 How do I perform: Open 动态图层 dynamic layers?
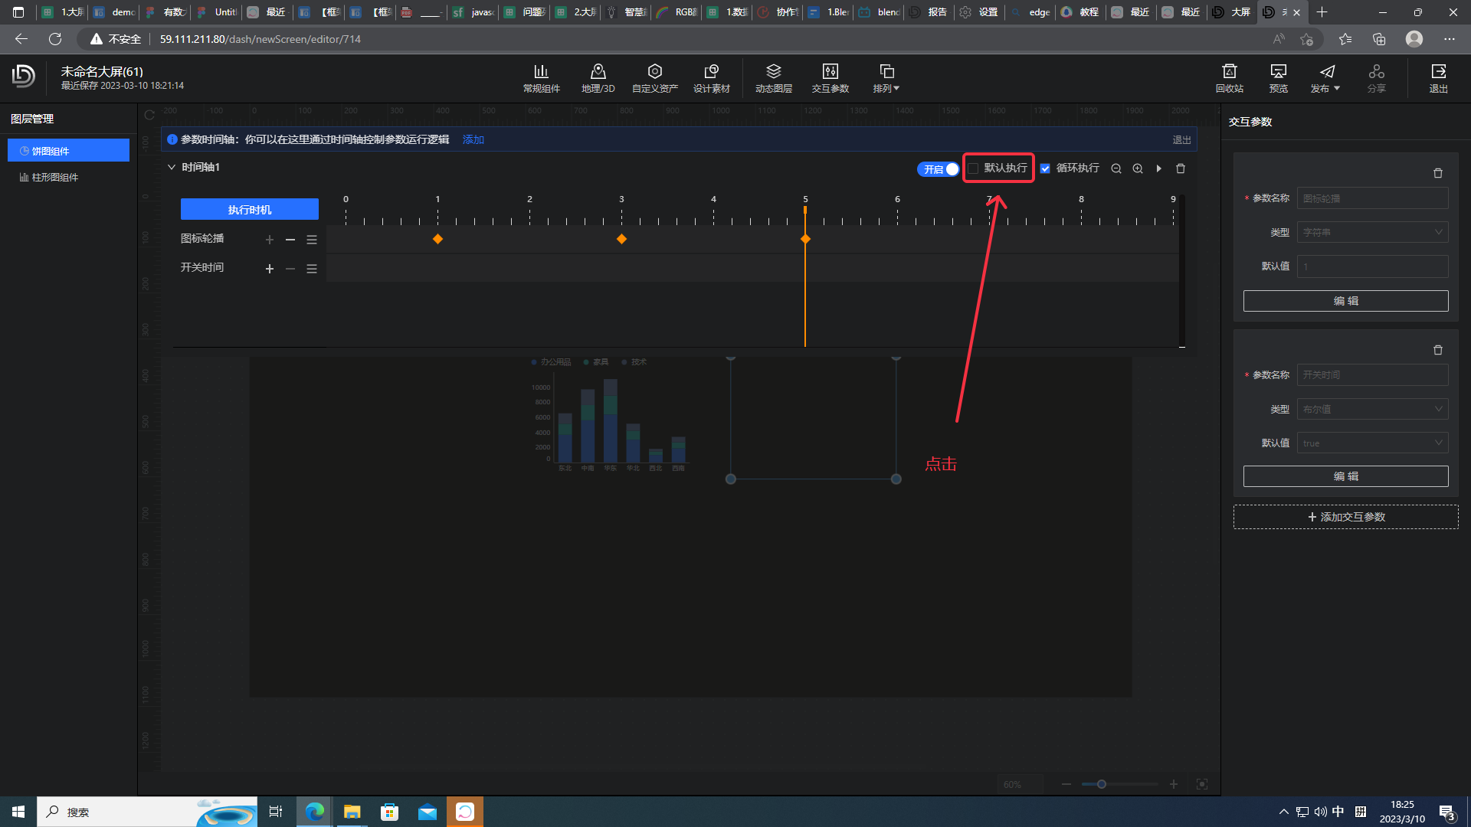pyautogui.click(x=773, y=78)
